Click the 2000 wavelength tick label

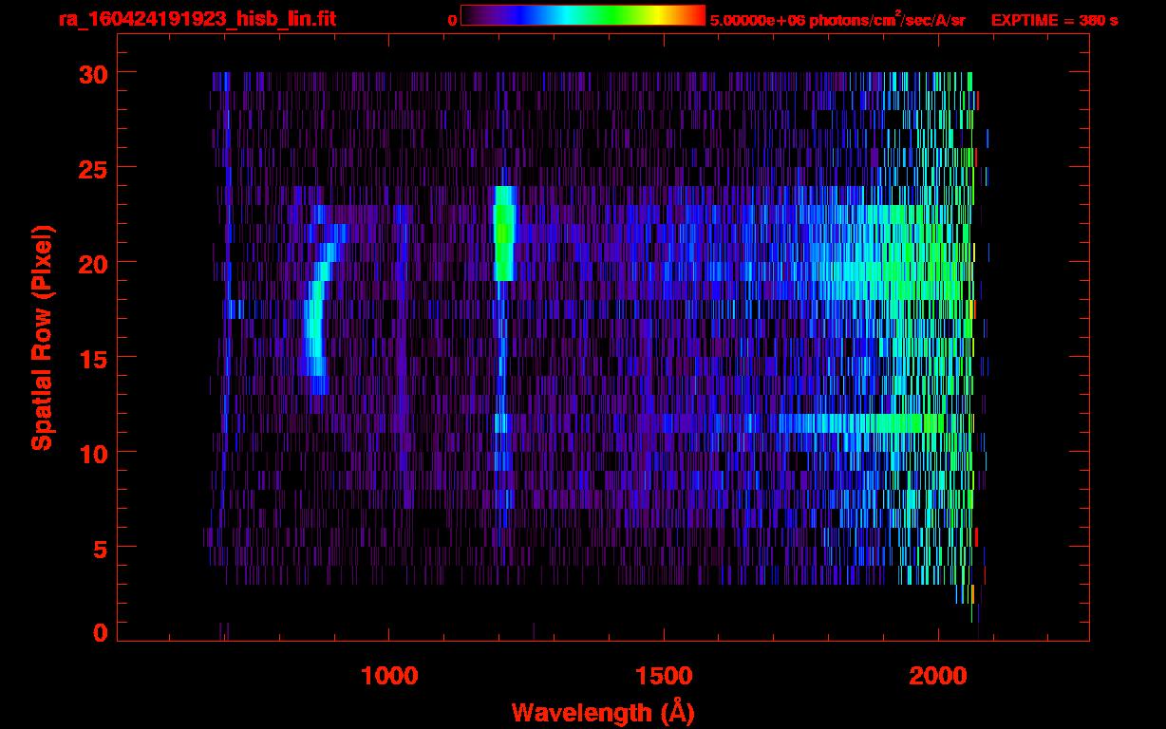pyautogui.click(x=937, y=676)
